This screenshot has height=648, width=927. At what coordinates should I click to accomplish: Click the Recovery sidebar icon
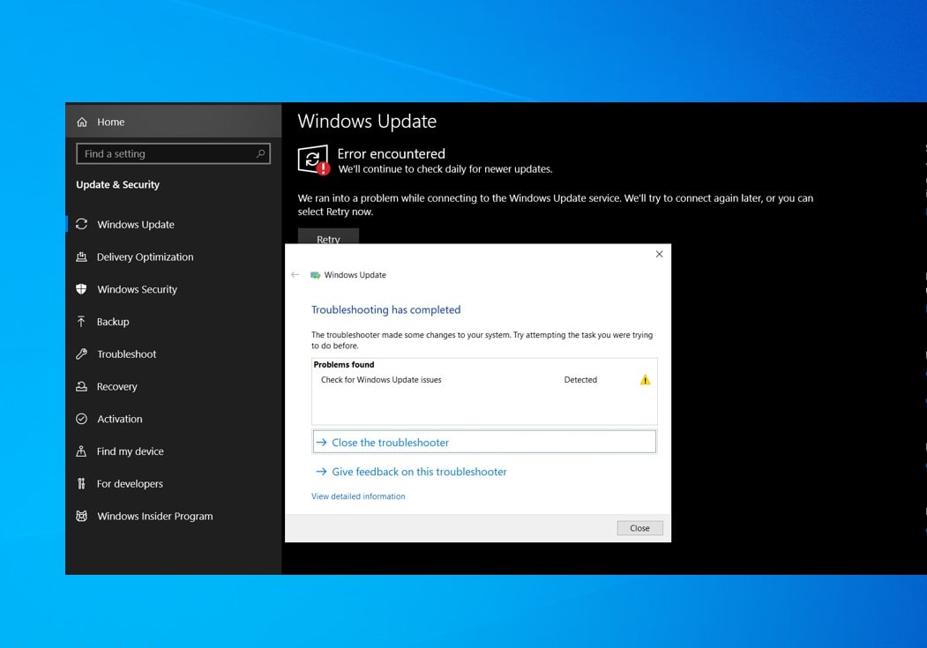pos(81,386)
